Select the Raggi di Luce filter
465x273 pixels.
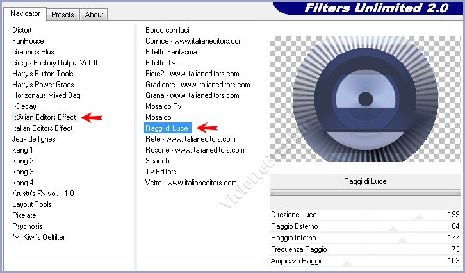(167, 128)
